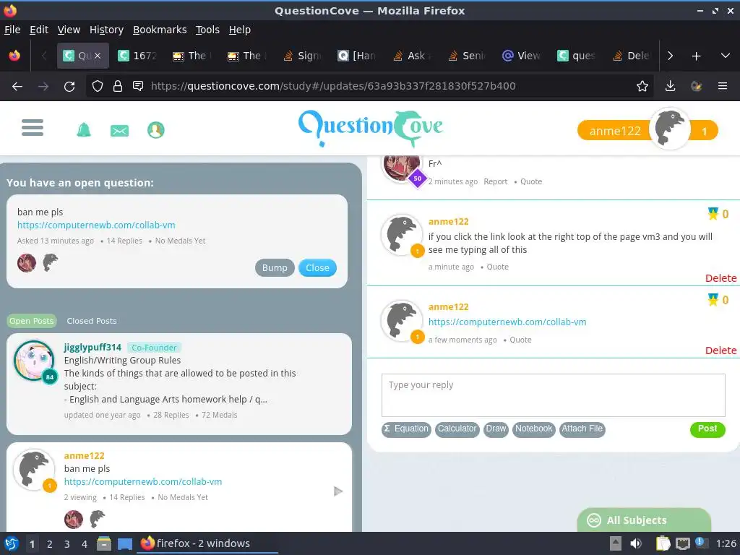Screen dimensions: 740x555
Task: Open jigglypuff314's profile name link
Action: coord(92,348)
